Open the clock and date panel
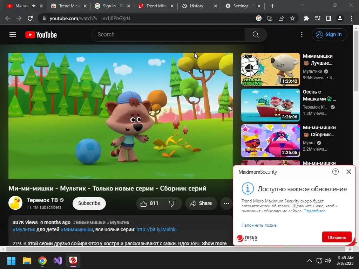The width and height of the screenshot is (359, 269). tap(345, 261)
